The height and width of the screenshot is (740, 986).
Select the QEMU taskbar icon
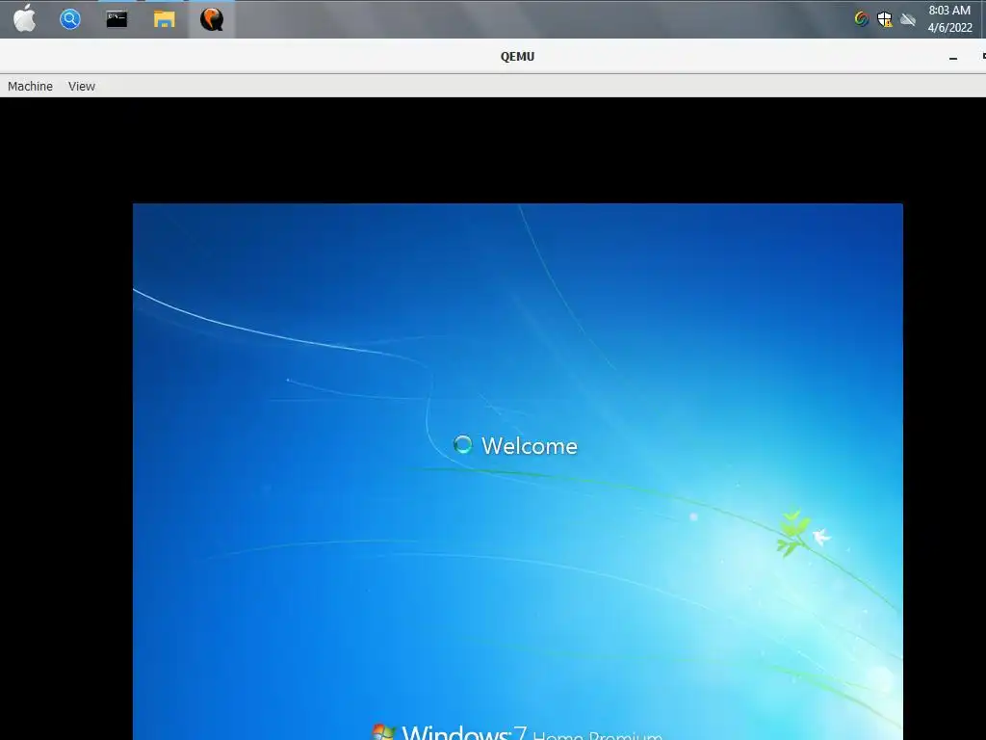click(212, 19)
